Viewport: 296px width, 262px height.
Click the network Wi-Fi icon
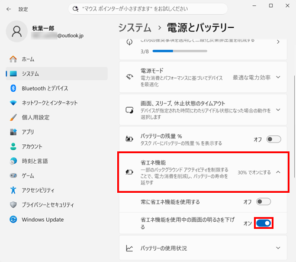point(13,103)
